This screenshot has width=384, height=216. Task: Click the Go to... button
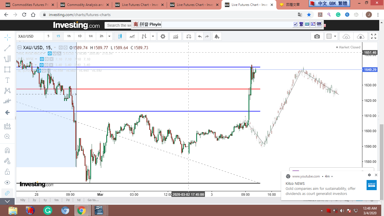pyautogui.click(x=93, y=200)
